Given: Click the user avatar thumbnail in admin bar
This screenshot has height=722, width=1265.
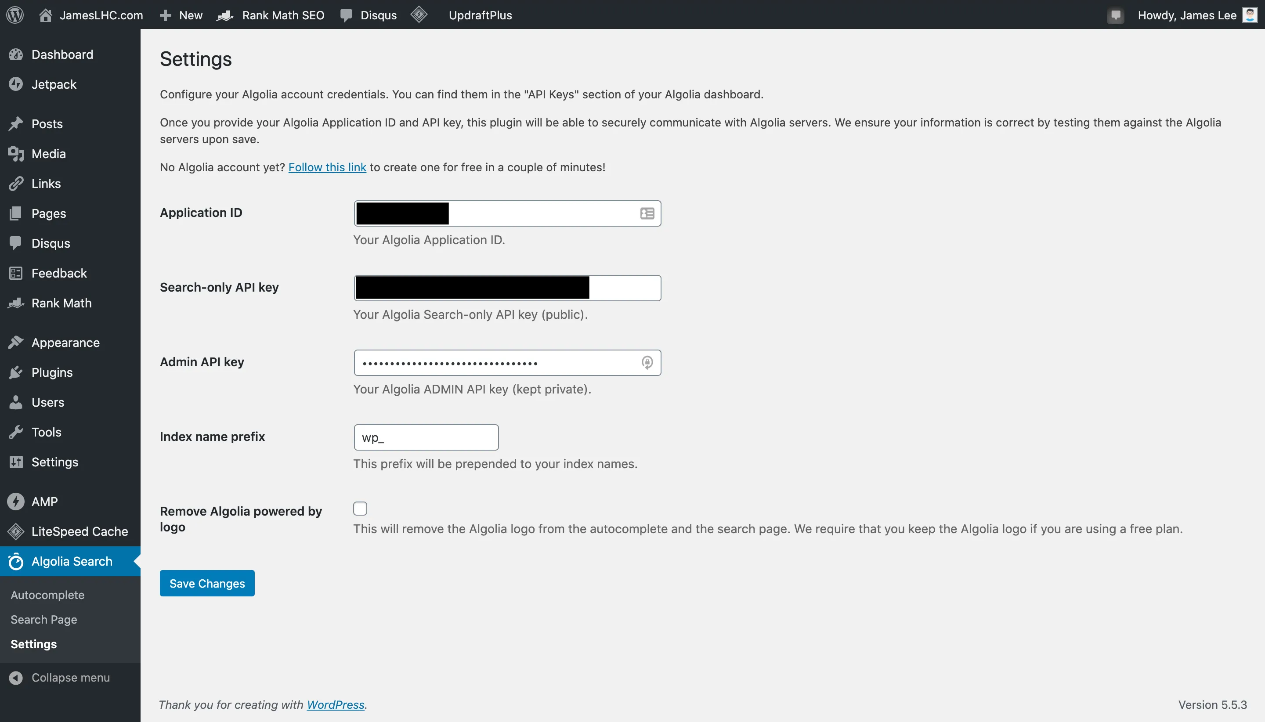Looking at the screenshot, I should 1250,15.
